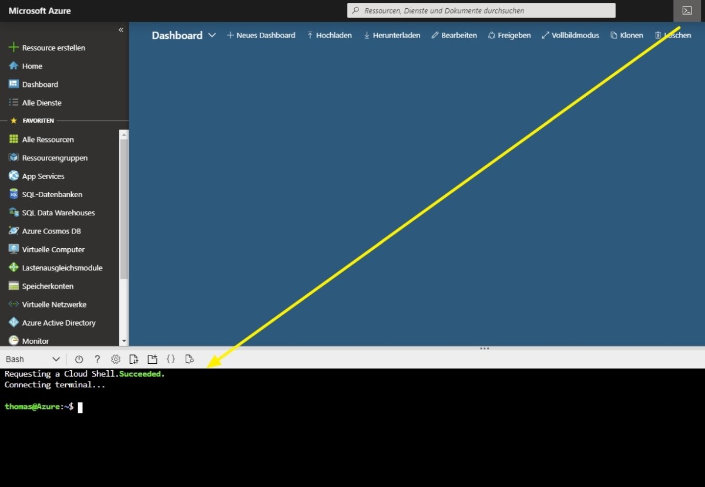The height and width of the screenshot is (487, 705).
Task: Open Cloud Shell help
Action: point(98,359)
